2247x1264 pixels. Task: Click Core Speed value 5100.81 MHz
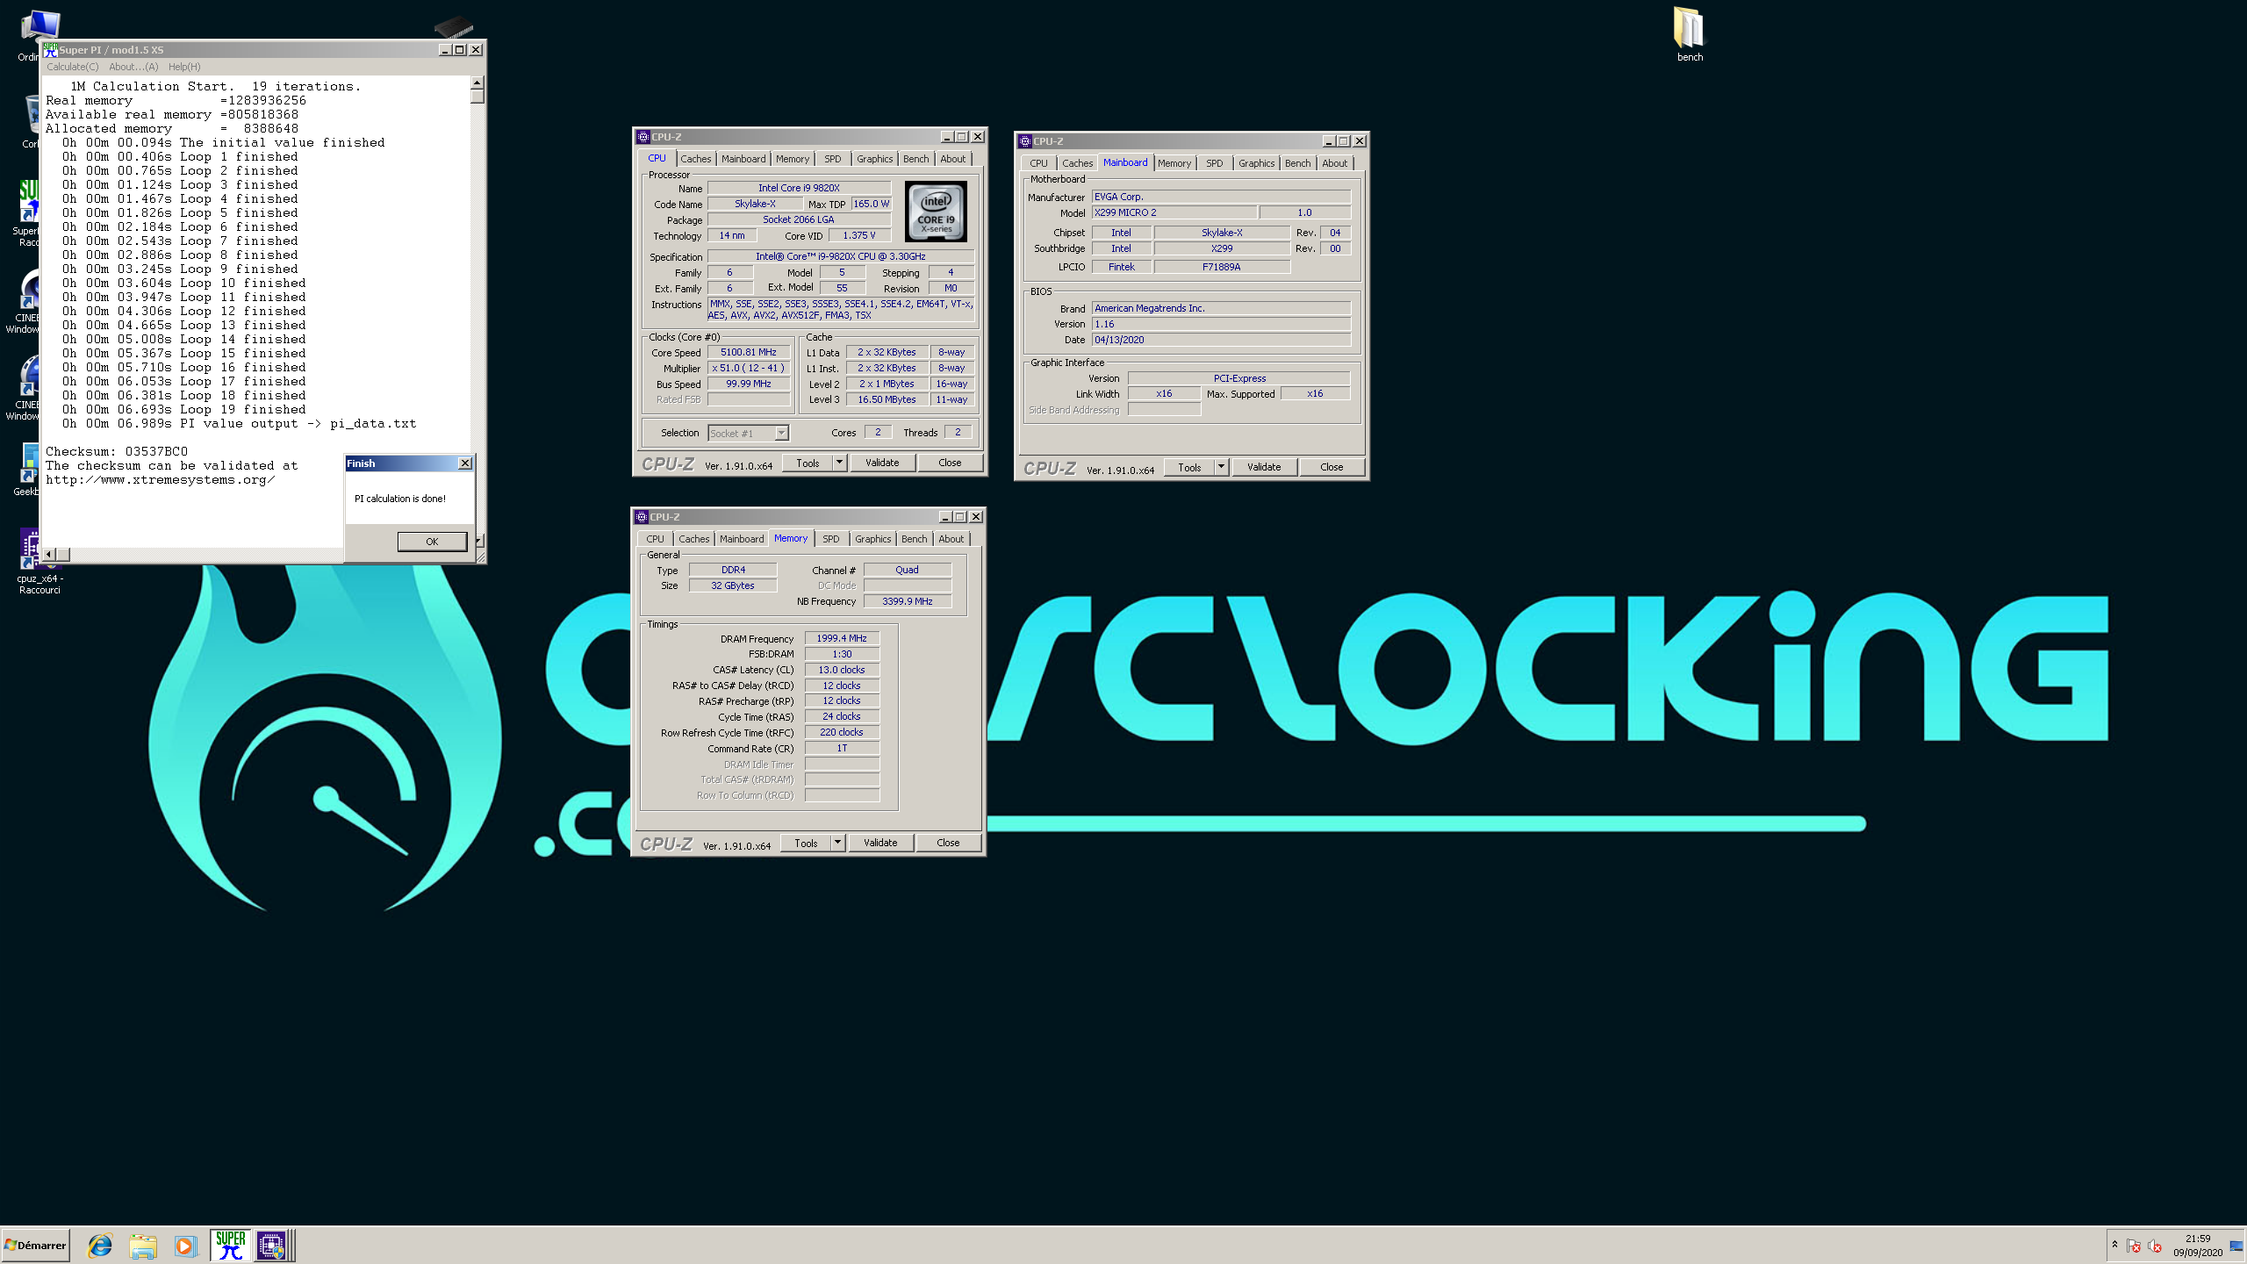click(x=749, y=352)
